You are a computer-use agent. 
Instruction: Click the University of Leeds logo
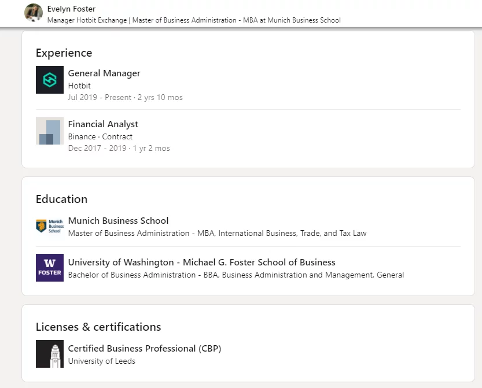coord(50,354)
